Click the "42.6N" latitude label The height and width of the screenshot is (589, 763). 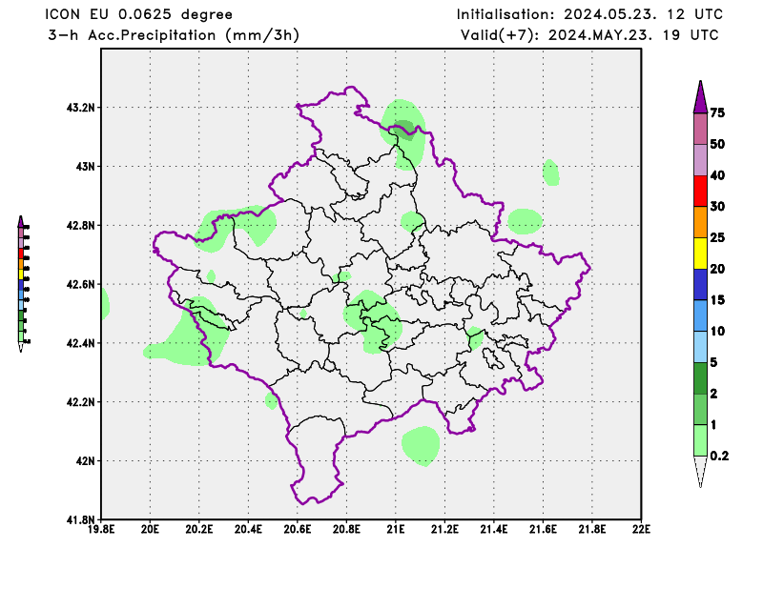[x=81, y=284]
